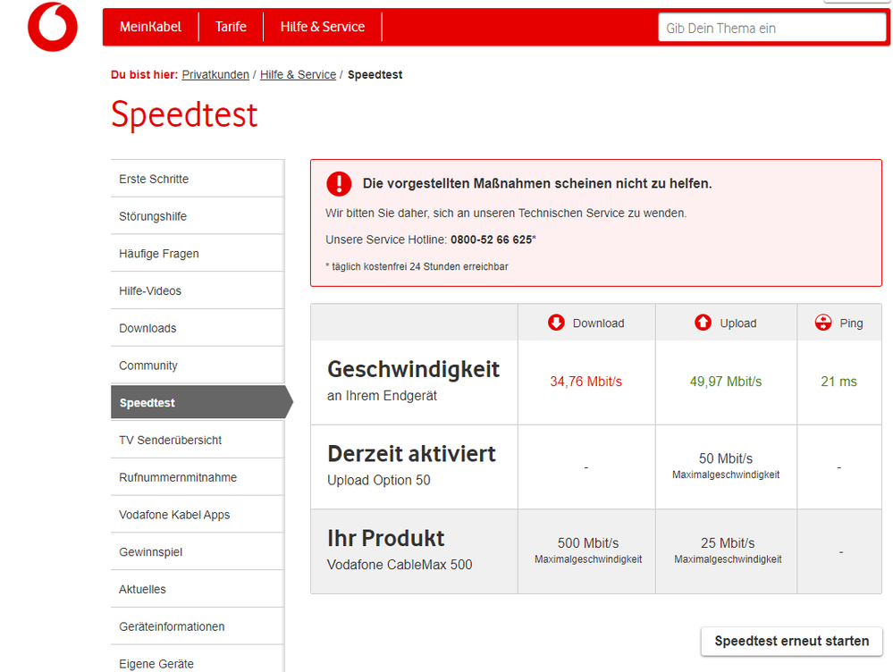Focus the 'Gib Dein Thema ein' search field
This screenshot has width=893, height=672.
pos(772,28)
